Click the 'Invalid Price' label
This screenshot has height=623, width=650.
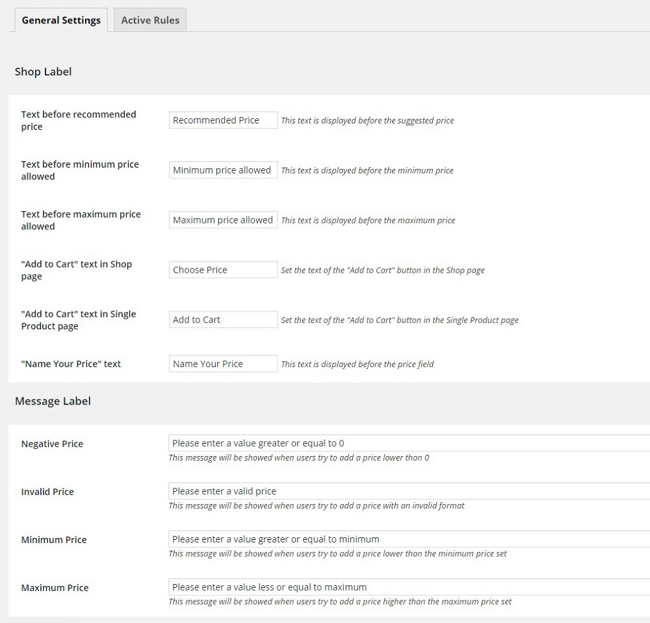tap(47, 492)
